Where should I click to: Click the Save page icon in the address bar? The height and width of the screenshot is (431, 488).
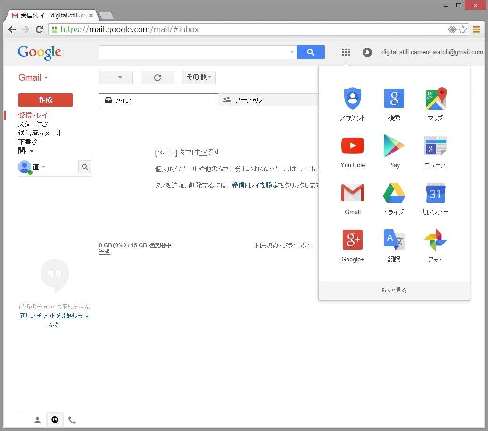[x=452, y=30]
